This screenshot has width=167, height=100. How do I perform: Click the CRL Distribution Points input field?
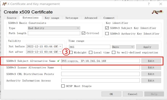tap(101, 74)
